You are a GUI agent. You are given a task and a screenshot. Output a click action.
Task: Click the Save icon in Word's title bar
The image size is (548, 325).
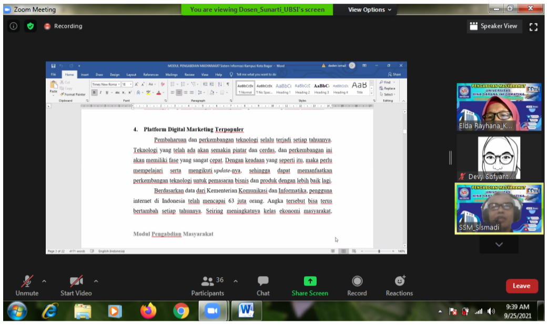click(53, 66)
